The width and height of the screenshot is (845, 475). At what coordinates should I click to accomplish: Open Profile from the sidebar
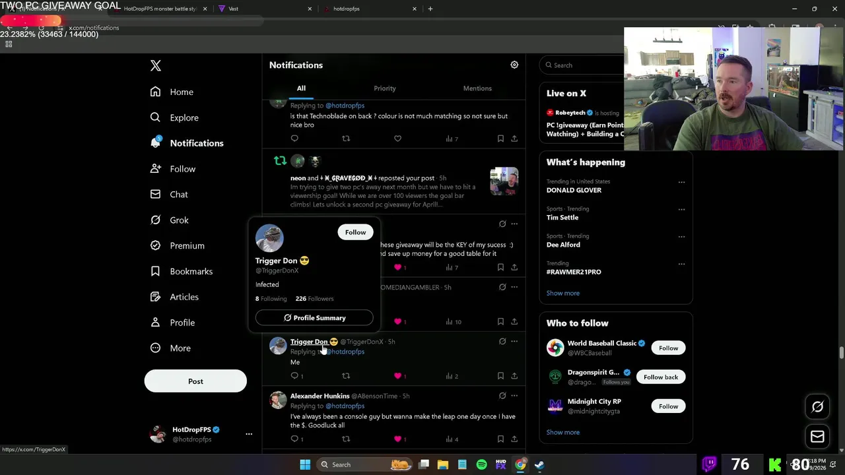172,323
